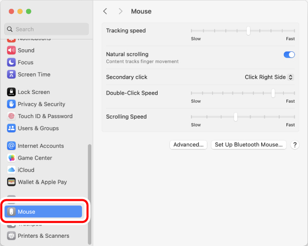Disable the Natural scrolling switch
Image resolution: width=308 pixels, height=246 pixels.
(x=289, y=54)
